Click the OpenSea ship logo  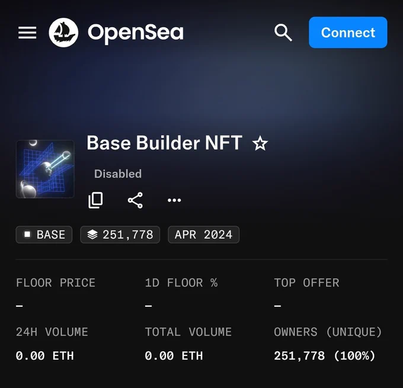63,33
